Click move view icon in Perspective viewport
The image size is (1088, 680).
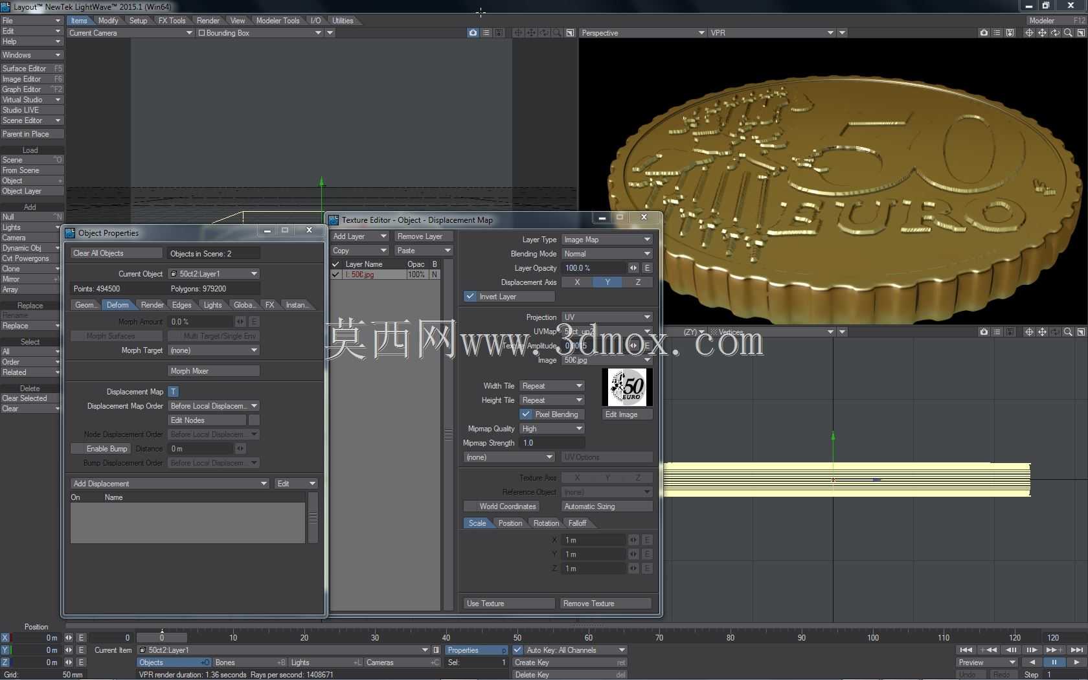point(1042,33)
